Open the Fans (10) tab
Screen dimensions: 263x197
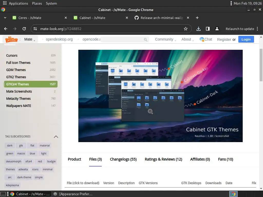(x=226, y=159)
